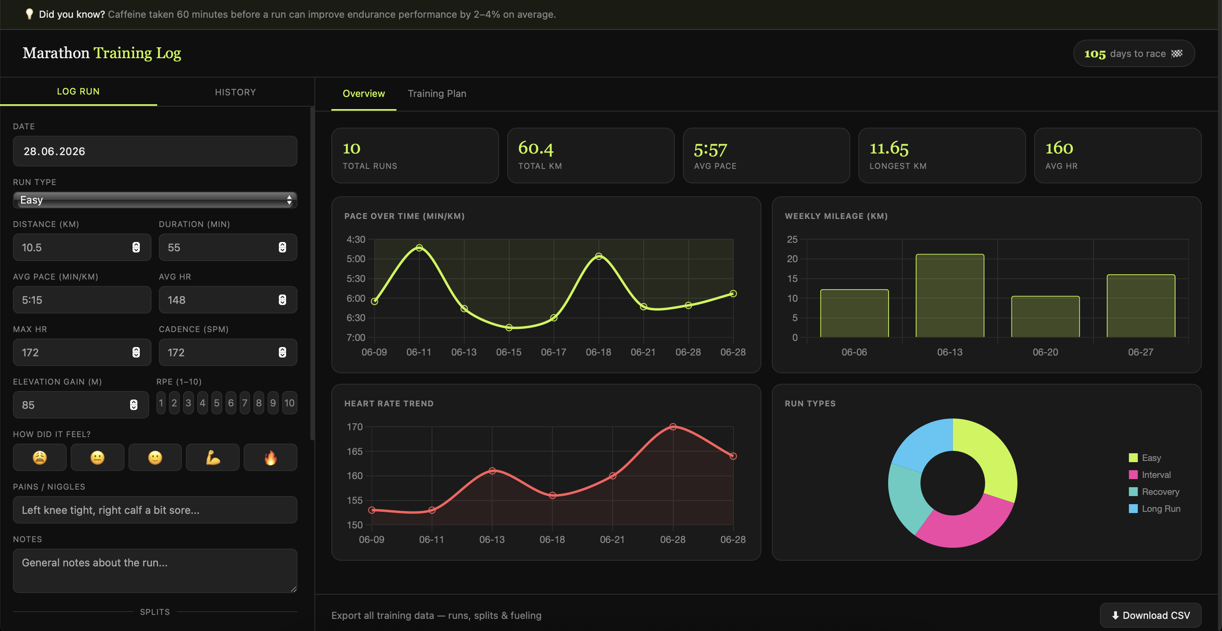The width and height of the screenshot is (1222, 631).
Task: Switch to the History tab
Action: click(x=235, y=92)
